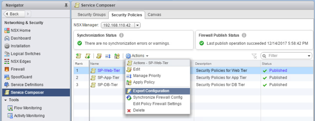The image size is (315, 121).
Task: Open the Actions dropdown menu
Action: tap(137, 56)
